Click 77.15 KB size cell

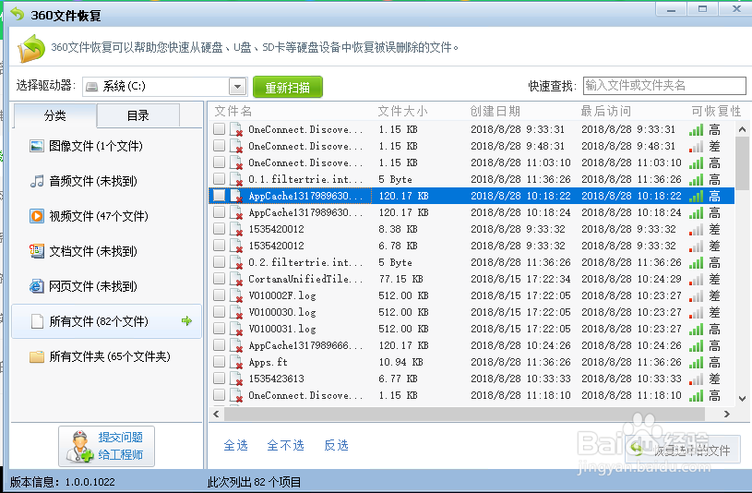coord(401,279)
